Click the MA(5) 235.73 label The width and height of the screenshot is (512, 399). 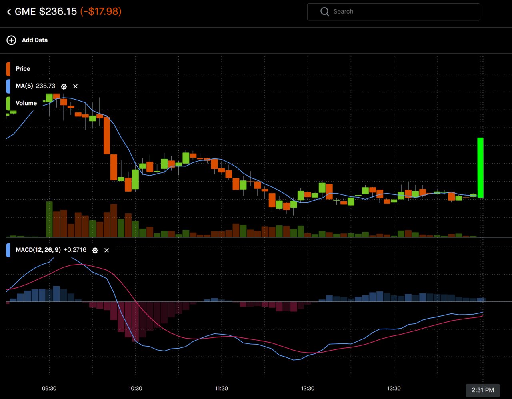pyautogui.click(x=35, y=86)
